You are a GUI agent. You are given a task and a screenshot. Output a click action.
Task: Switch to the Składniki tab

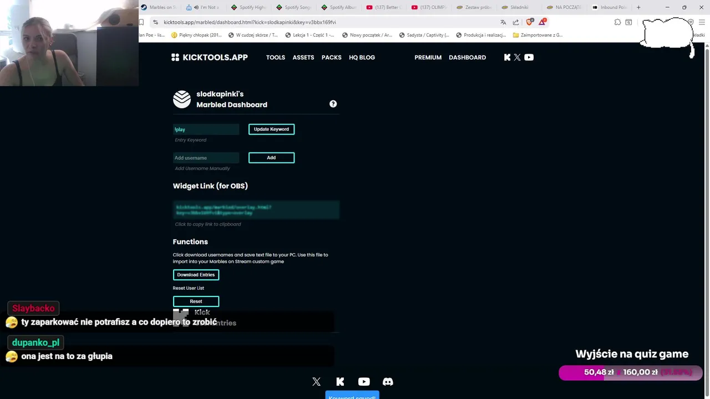coord(519,7)
